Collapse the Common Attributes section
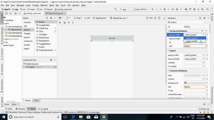Screen dimensions: 214x120 click(x=169, y=71)
